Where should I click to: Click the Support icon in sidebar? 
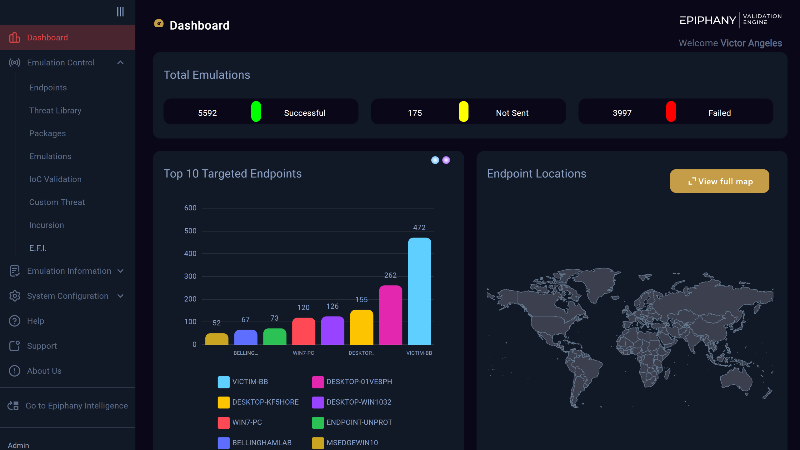14,346
